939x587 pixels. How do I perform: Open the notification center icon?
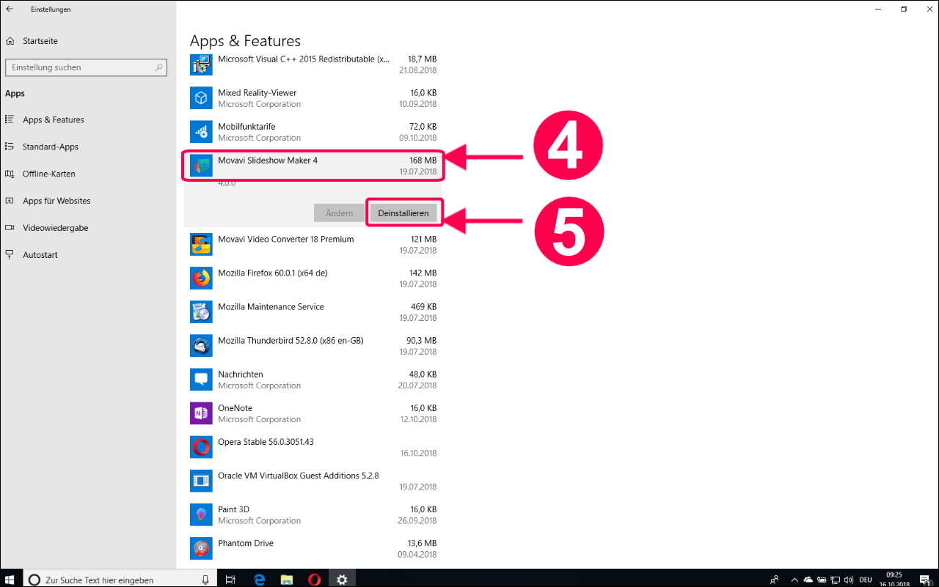click(x=926, y=580)
